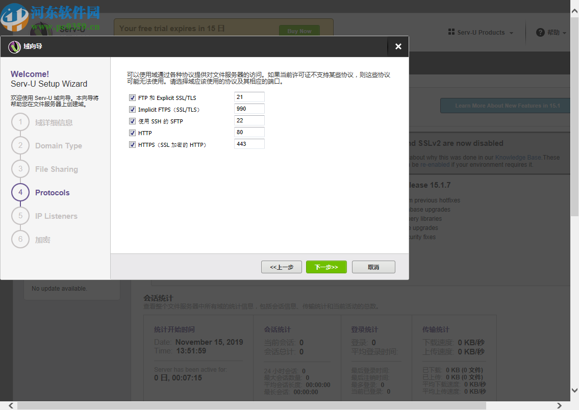Go to wizard step 6 circle

point(20,239)
